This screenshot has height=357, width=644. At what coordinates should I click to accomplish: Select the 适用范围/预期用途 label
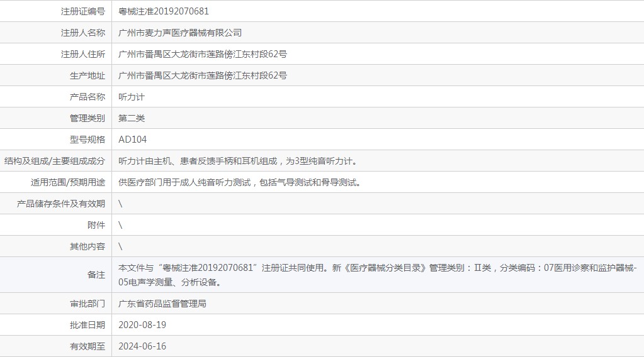click(68, 182)
